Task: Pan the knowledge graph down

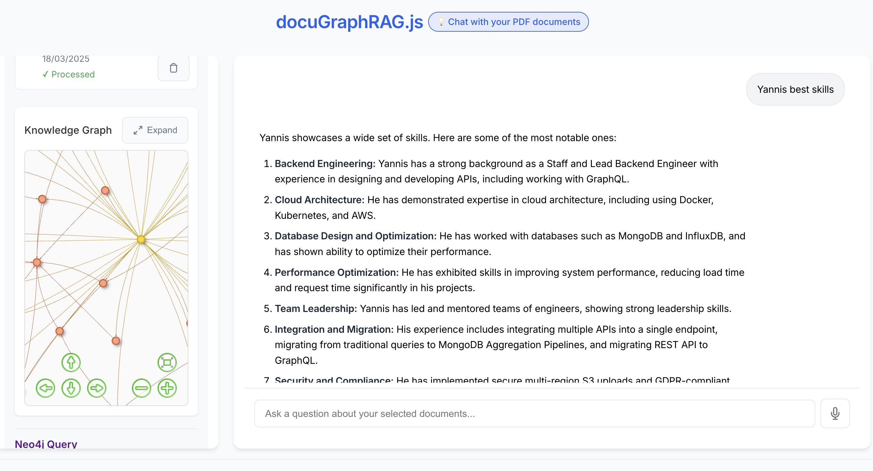Action: coord(71,388)
